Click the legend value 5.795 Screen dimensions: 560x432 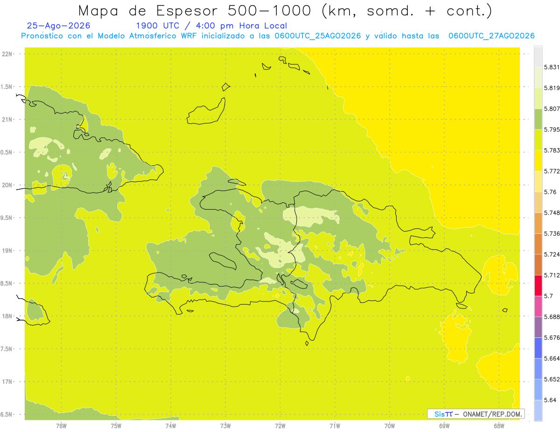[x=552, y=130]
